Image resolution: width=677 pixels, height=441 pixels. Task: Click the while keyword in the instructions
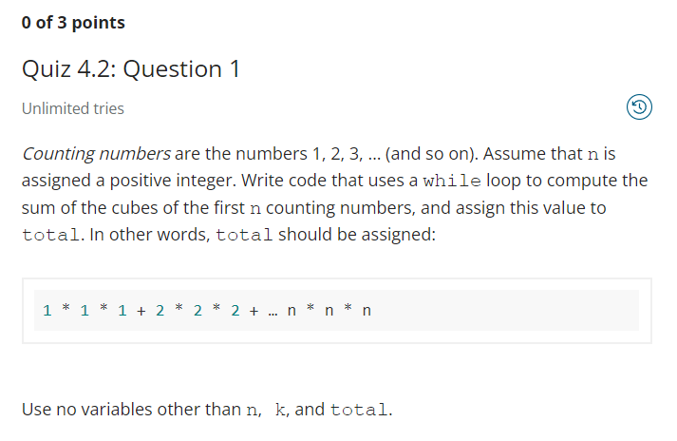pos(452,182)
